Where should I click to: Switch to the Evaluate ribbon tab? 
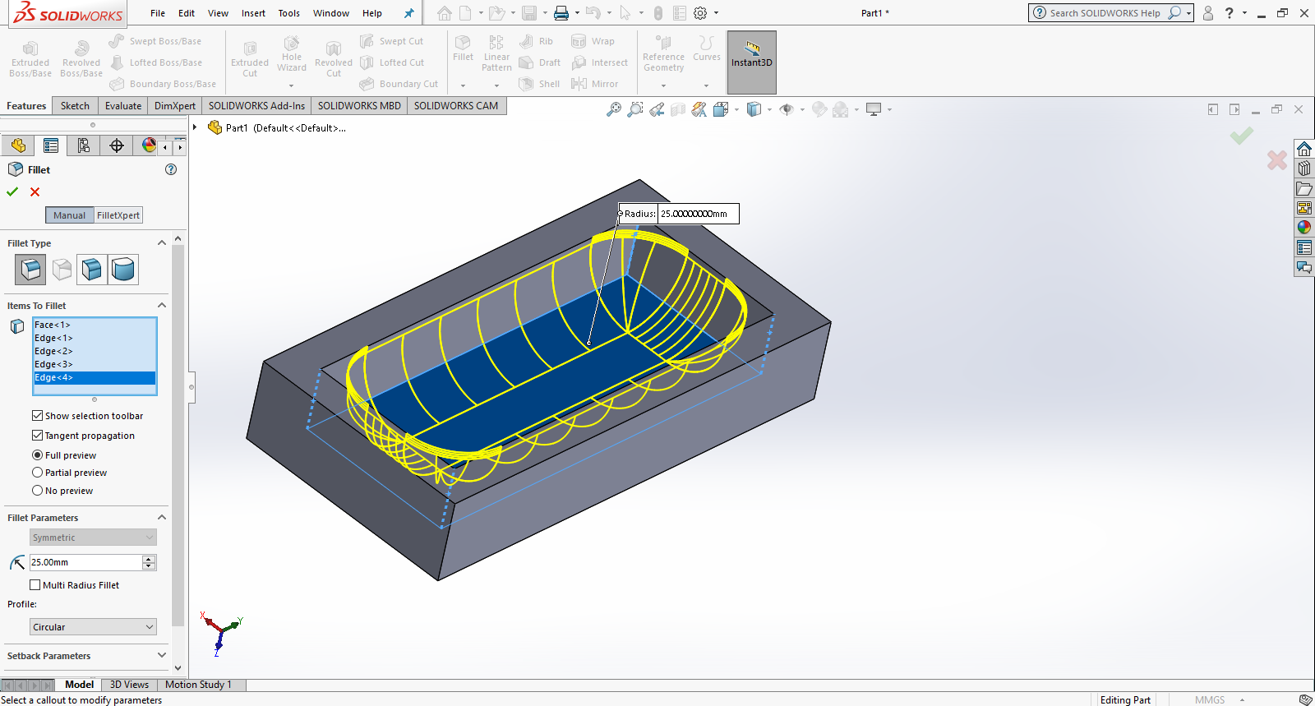point(123,106)
